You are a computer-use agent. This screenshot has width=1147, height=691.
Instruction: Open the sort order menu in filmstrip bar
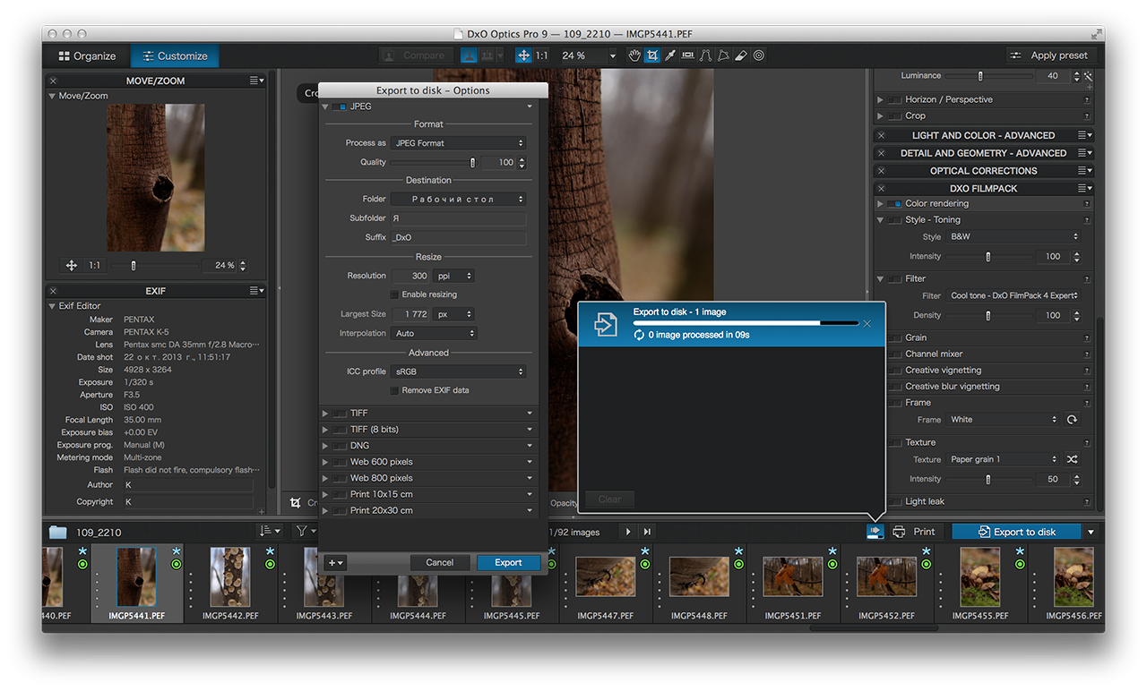point(269,532)
